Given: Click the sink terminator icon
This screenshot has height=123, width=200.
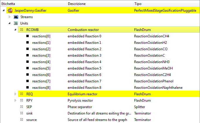Looking at the screenshot, I should point(21,113).
